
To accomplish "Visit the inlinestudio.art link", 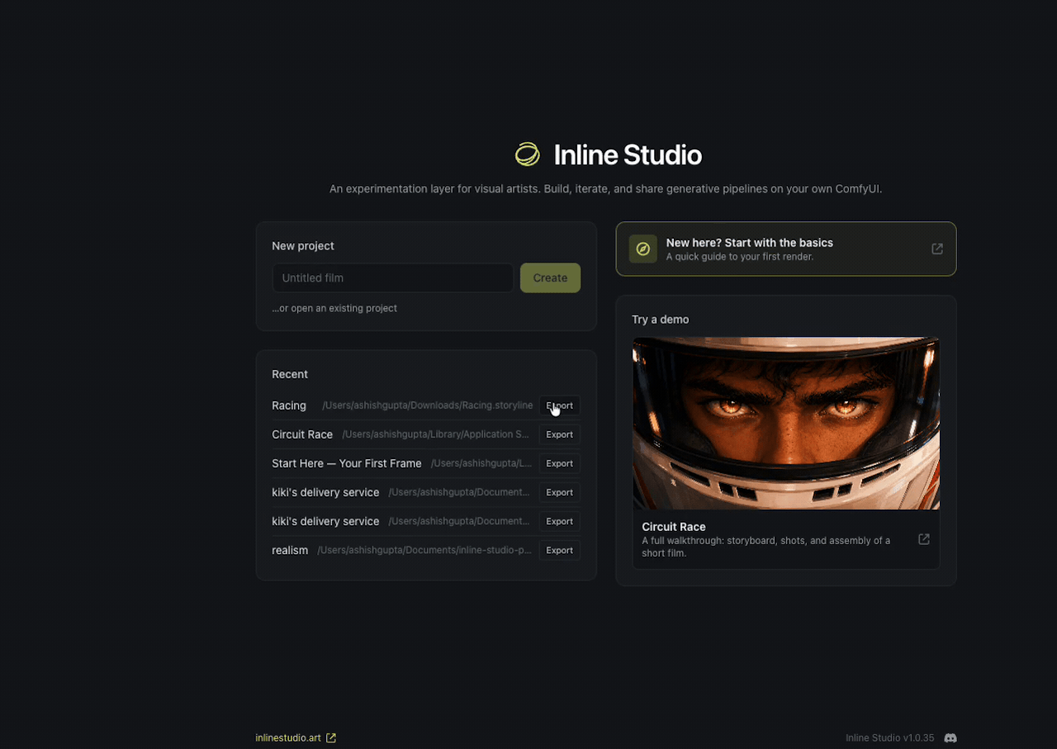I will coord(288,737).
